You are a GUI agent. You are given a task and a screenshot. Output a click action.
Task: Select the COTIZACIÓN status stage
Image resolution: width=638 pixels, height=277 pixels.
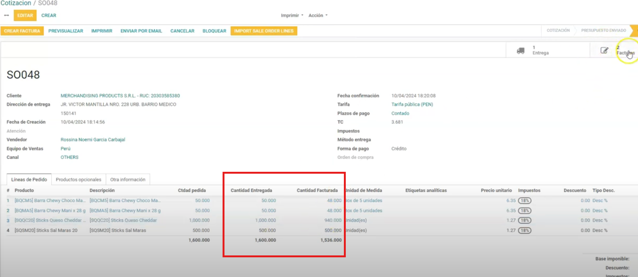558,31
